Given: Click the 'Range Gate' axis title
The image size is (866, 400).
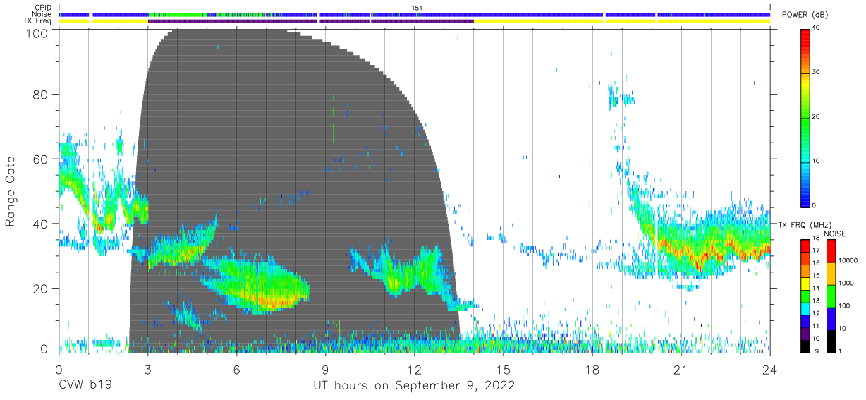Looking at the screenshot, I should pyautogui.click(x=11, y=191).
